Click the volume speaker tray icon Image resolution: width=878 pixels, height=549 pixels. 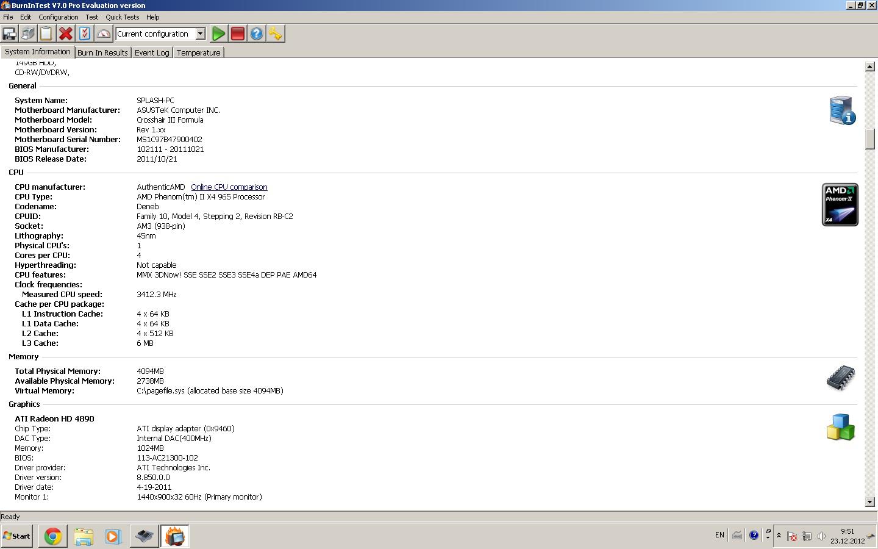coord(821,536)
